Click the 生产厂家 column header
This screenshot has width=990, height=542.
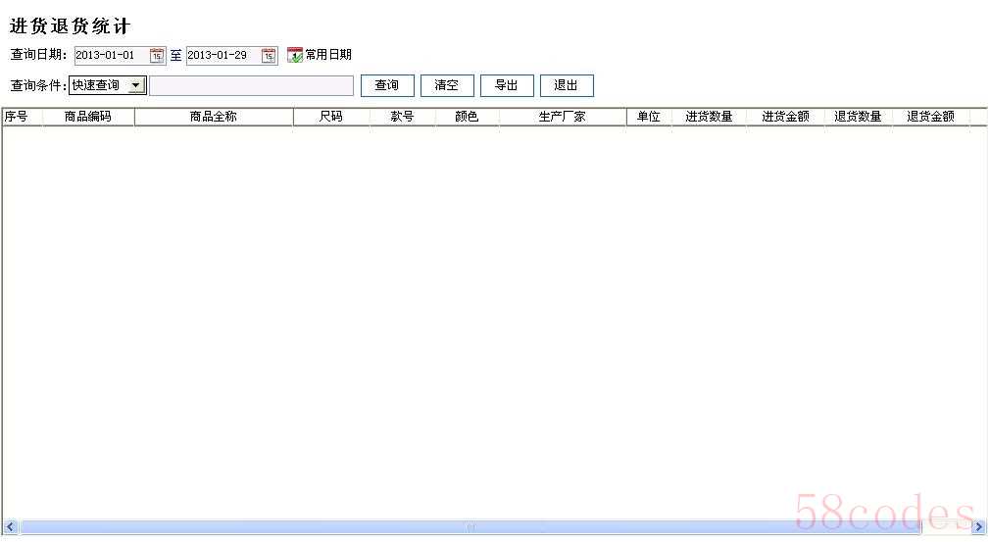tap(562, 117)
